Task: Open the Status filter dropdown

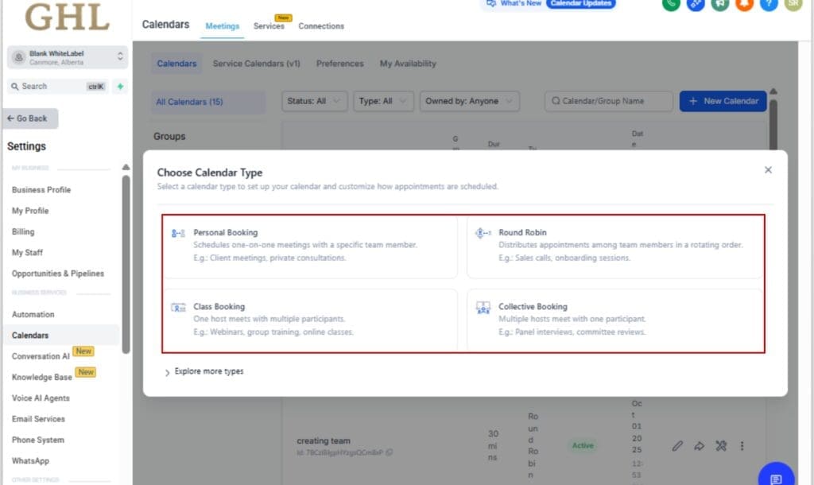Action: point(313,101)
